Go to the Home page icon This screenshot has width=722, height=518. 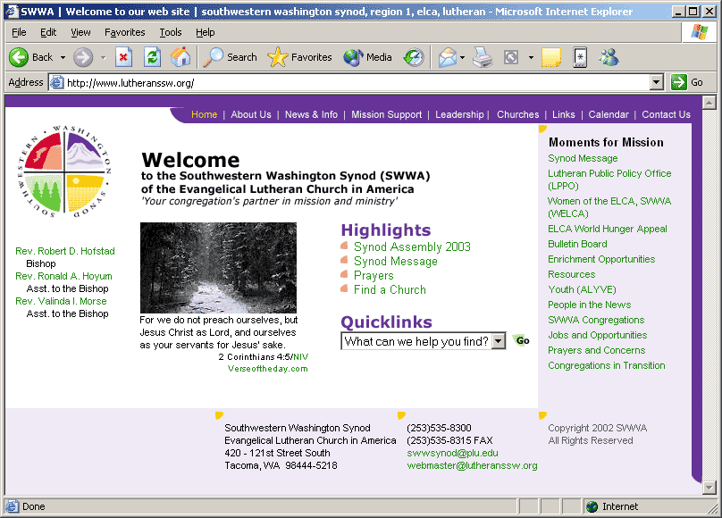tap(180, 57)
